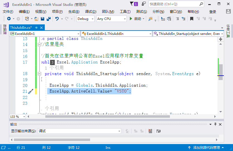This screenshot has height=151, width=233.
Task: Open the Diagnostic Tools side panel tab
Action: pyautogui.click(x=228, y=31)
